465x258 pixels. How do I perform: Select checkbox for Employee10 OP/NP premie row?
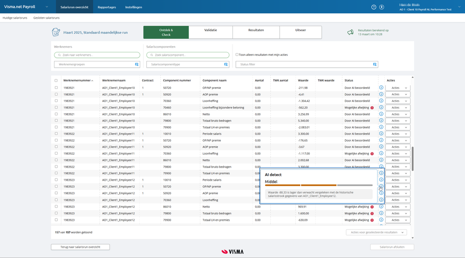(x=56, y=88)
